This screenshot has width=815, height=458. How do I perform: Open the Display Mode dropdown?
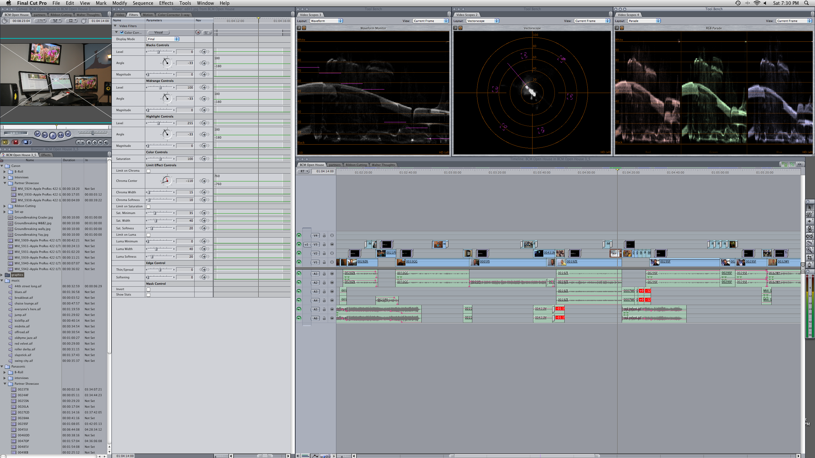tap(163, 39)
